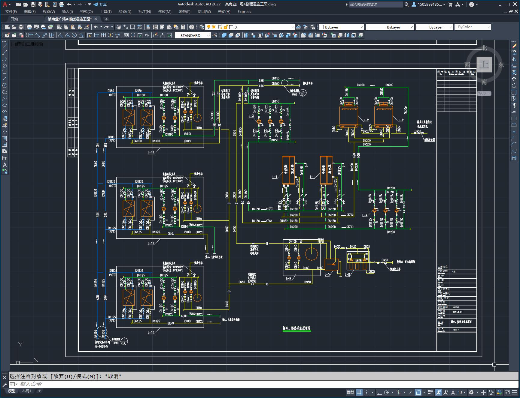
Task: Click the Plot printer icon in the standard toolbar
Action: point(30,27)
